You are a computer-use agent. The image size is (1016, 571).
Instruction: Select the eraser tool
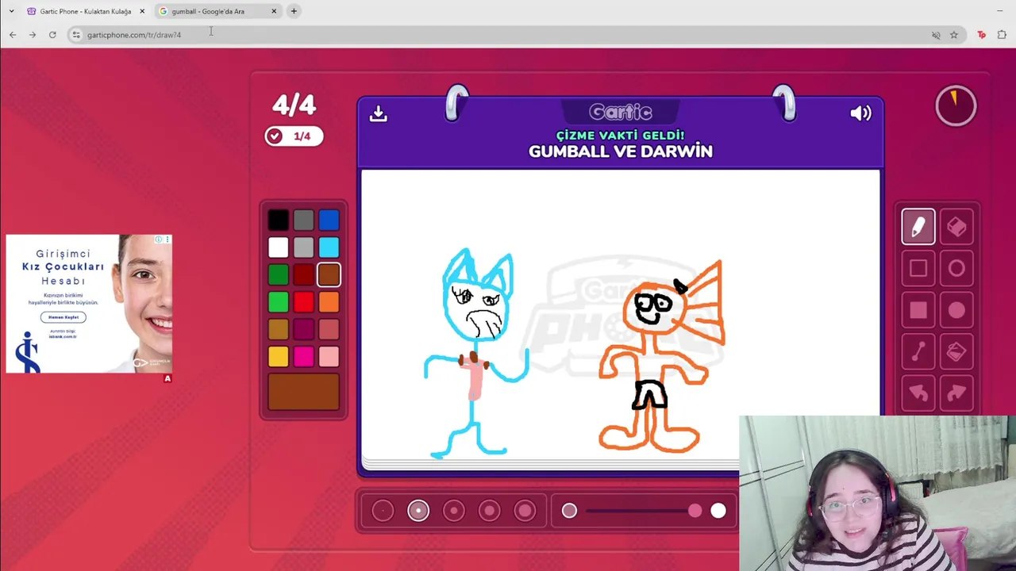[956, 227]
